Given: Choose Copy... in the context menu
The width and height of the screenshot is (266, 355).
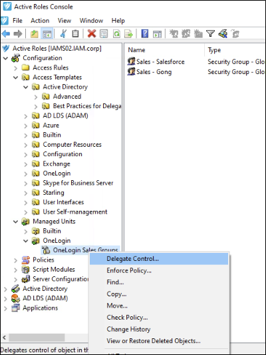Looking at the screenshot, I should tap(159, 294).
